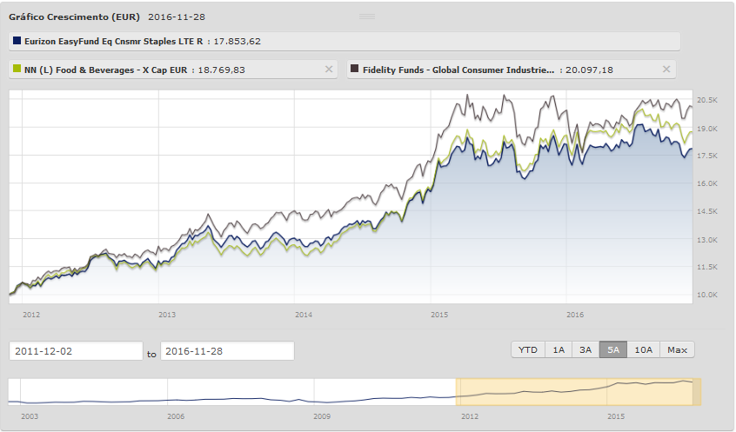
Task: Click the drag handle grip at panel top
Action: [366, 17]
